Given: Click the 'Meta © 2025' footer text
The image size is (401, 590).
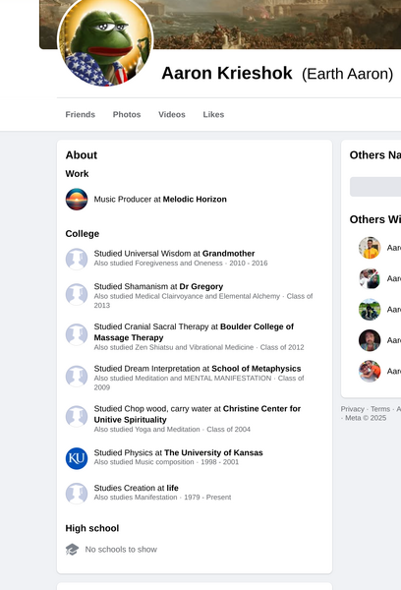Looking at the screenshot, I should pyautogui.click(x=366, y=418).
